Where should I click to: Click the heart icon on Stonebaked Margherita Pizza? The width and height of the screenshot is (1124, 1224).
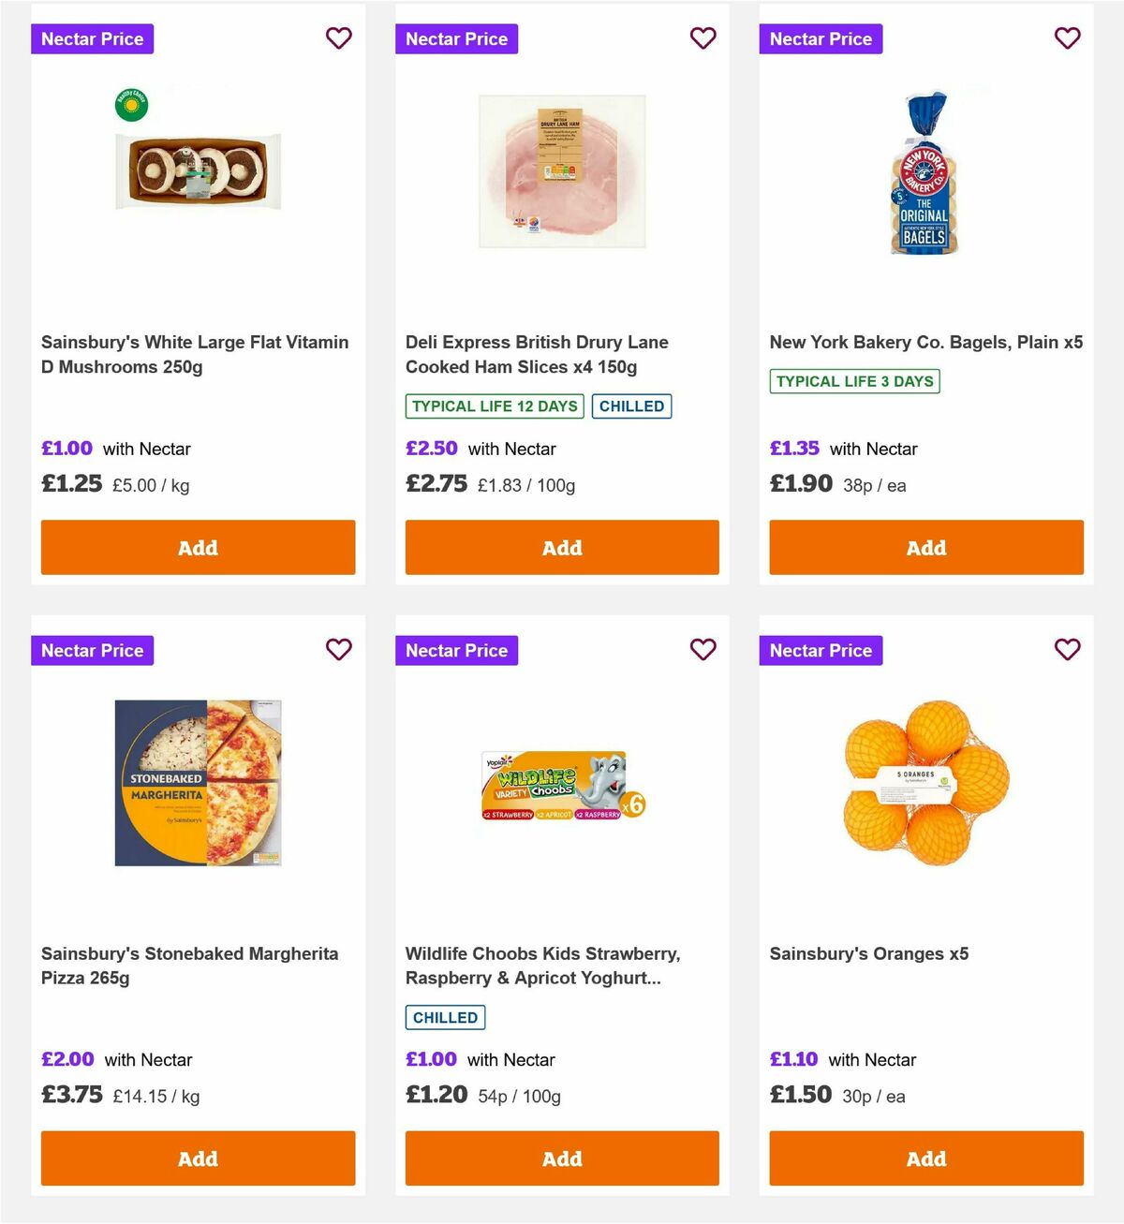339,649
